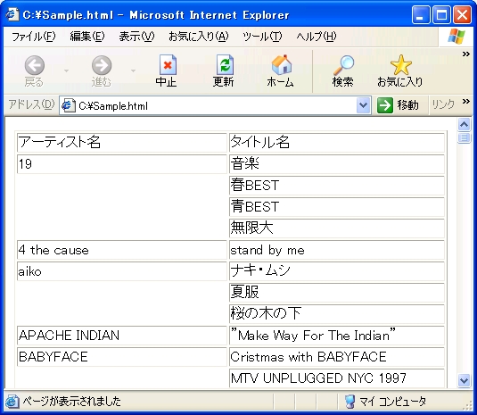Viewport: 477px width, 415px height.
Task: Expand the リンク bar overflow chevron
Action: pyautogui.click(x=466, y=102)
